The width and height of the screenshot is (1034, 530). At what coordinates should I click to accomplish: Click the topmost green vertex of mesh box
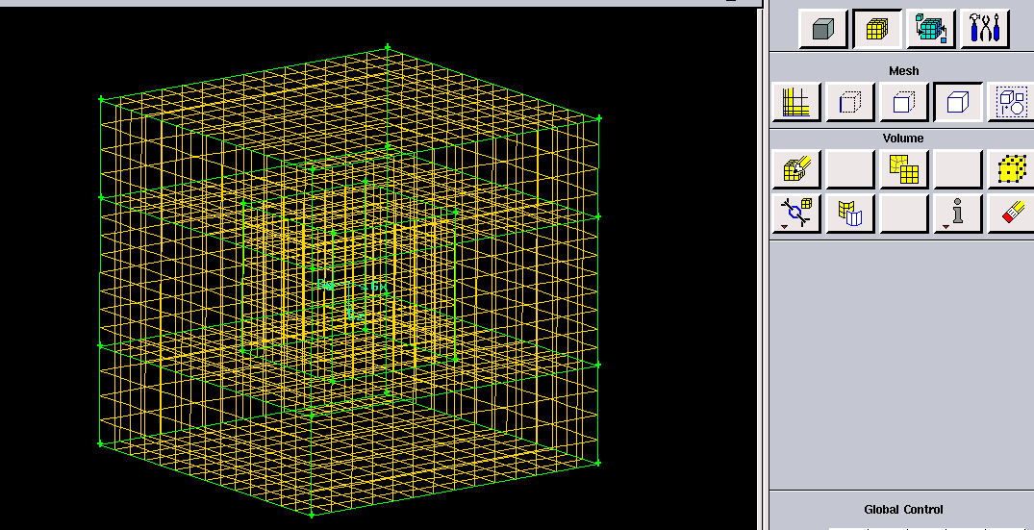tap(388, 45)
